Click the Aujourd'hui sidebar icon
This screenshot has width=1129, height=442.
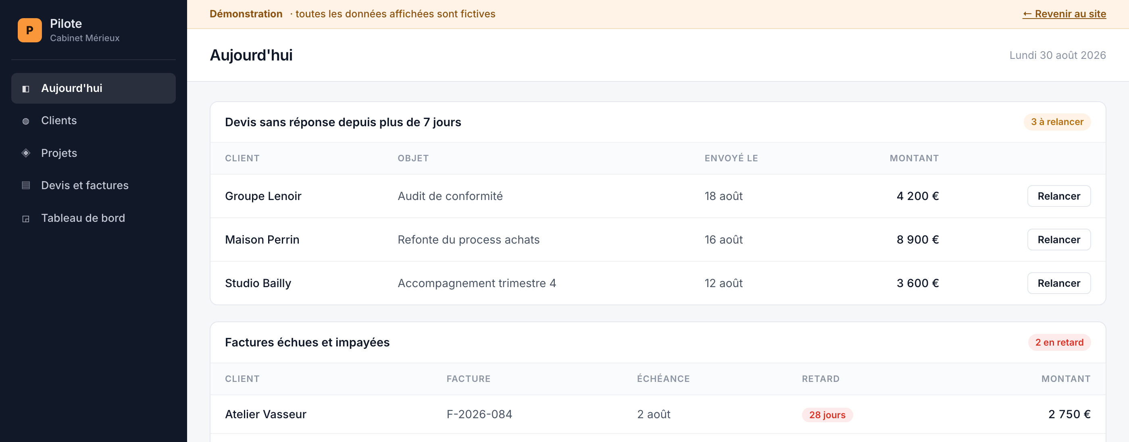point(26,89)
